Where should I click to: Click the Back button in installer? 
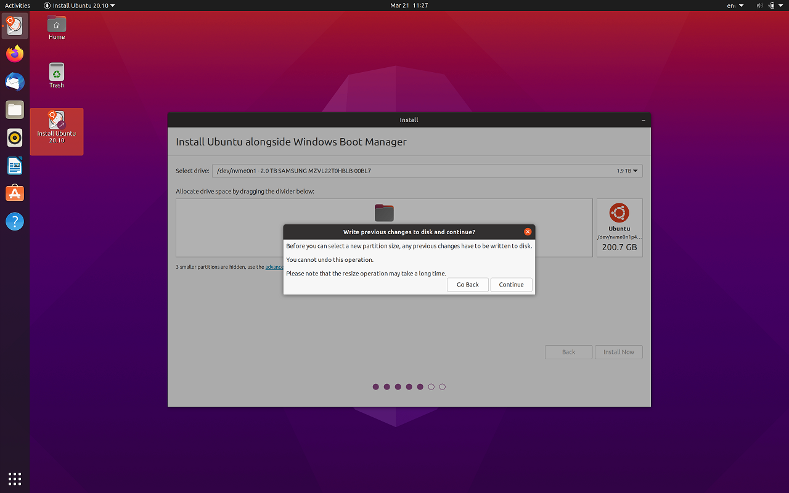568,352
